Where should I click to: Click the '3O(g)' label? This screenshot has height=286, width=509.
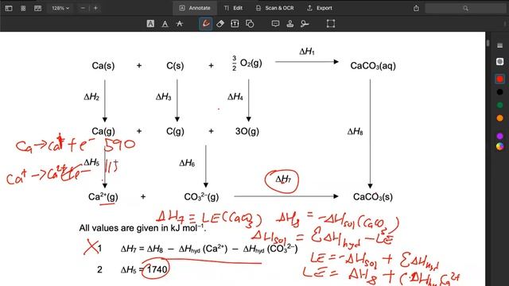[x=247, y=131]
